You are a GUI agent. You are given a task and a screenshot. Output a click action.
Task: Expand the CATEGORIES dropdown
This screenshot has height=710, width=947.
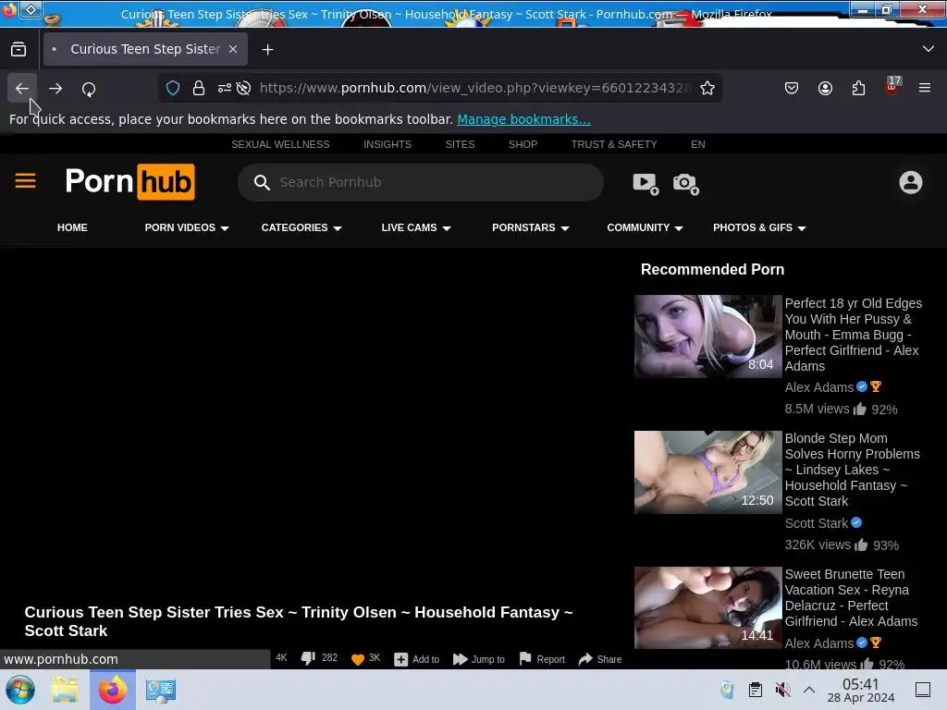coord(301,227)
